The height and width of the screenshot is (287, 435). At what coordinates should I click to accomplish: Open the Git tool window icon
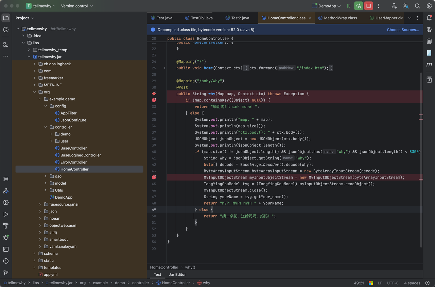point(6,272)
